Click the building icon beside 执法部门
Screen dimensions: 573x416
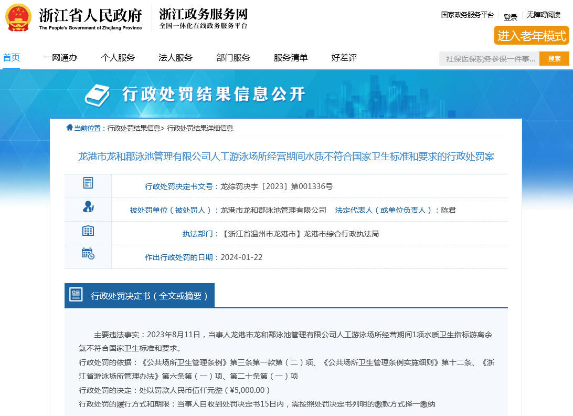[88, 231]
